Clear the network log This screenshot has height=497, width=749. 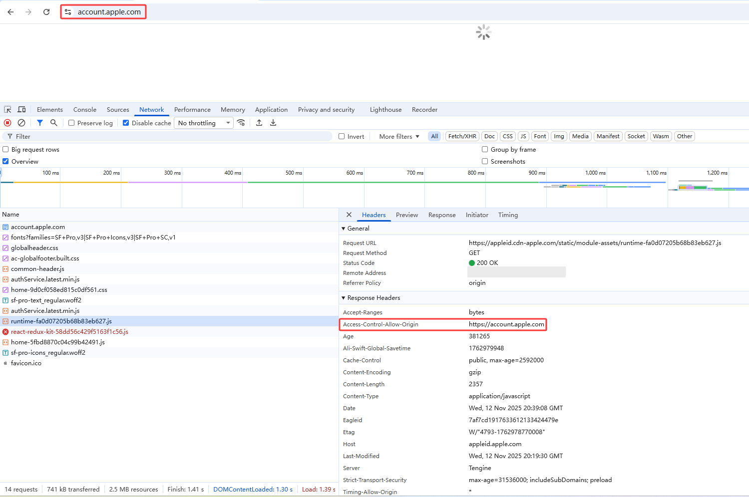coord(21,123)
